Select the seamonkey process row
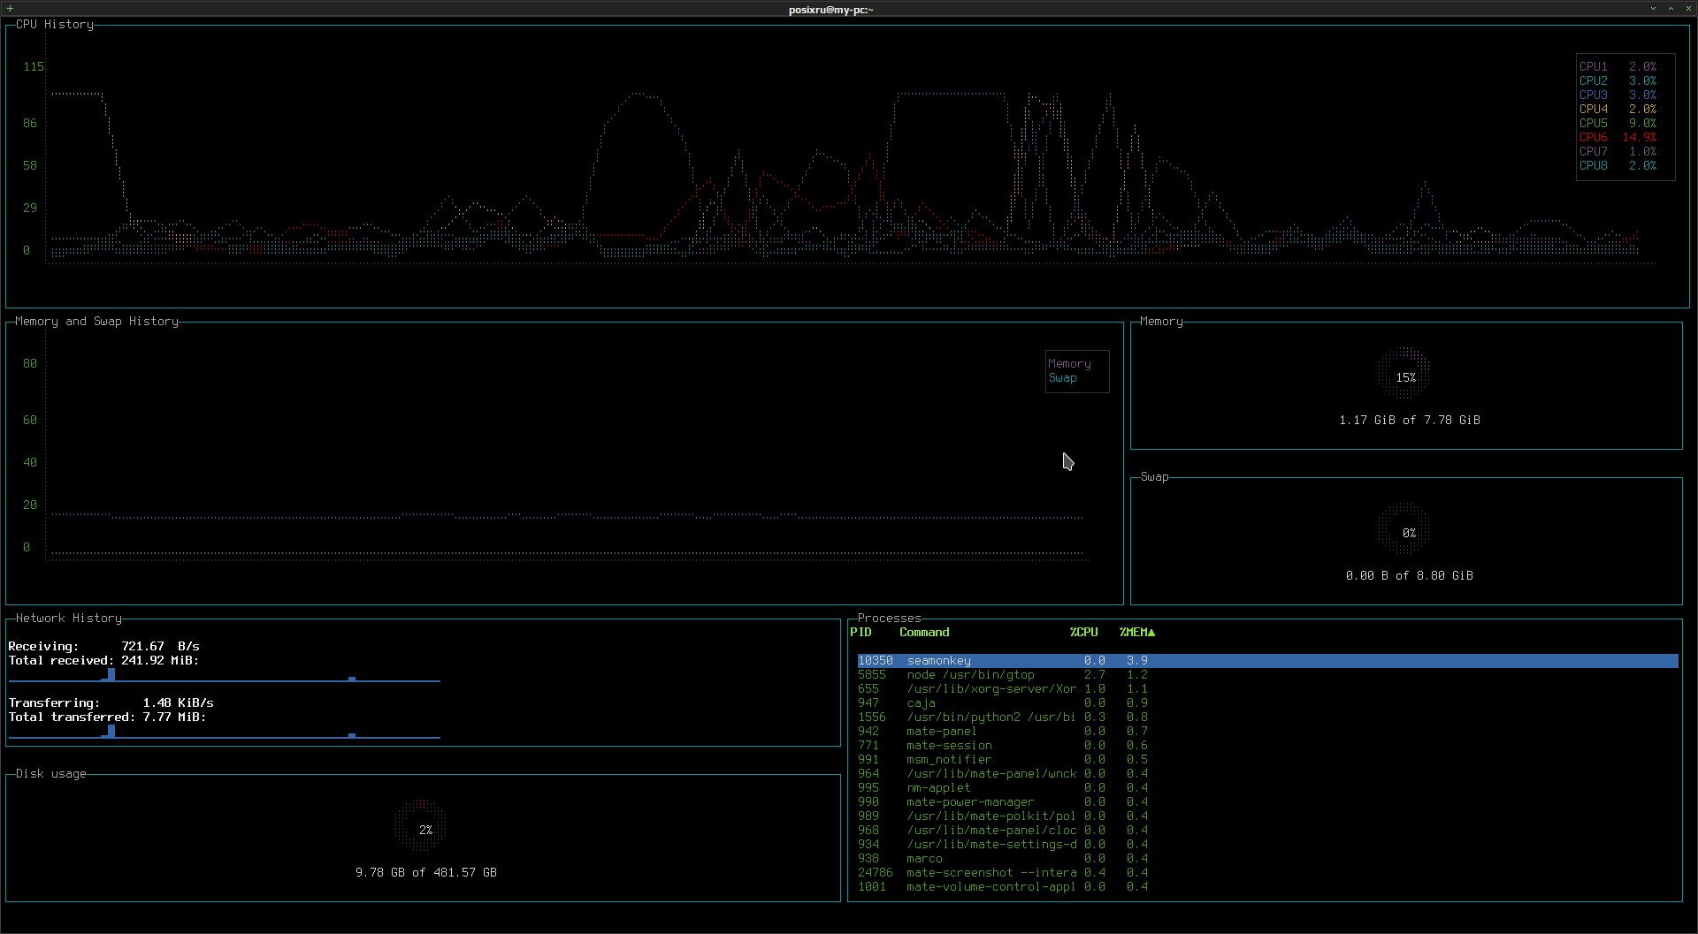The image size is (1698, 934). pyautogui.click(x=1267, y=661)
